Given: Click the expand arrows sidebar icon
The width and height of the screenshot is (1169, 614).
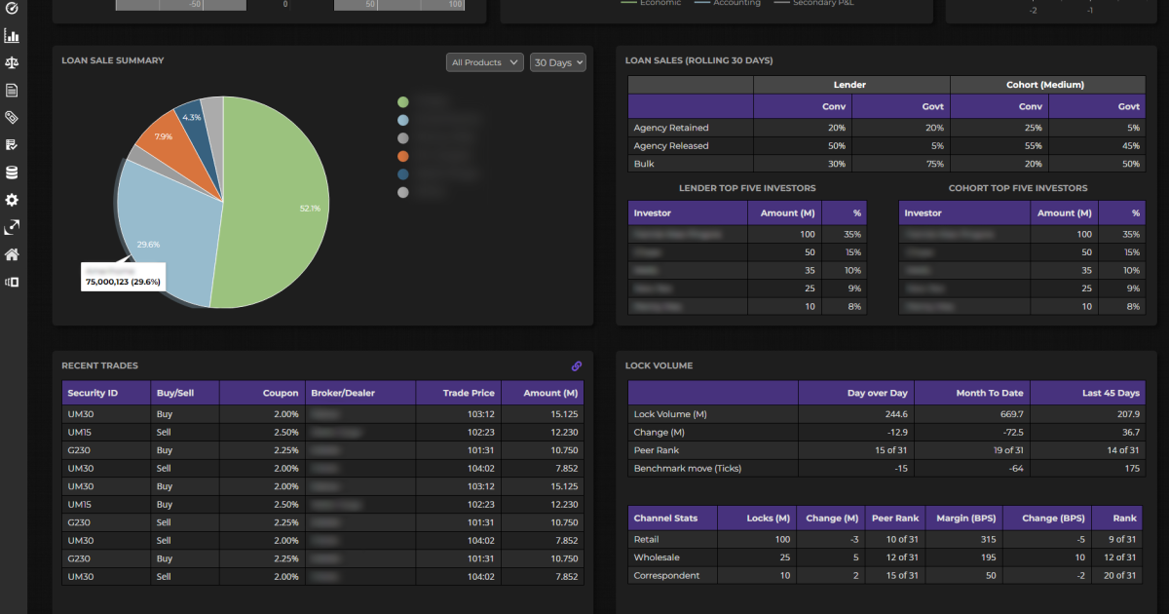Looking at the screenshot, I should (12, 227).
